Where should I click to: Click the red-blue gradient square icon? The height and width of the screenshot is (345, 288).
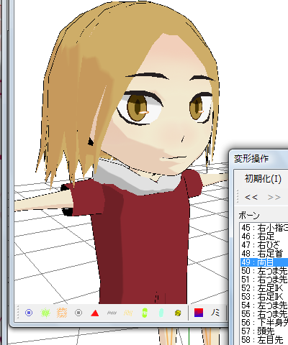coord(199,313)
